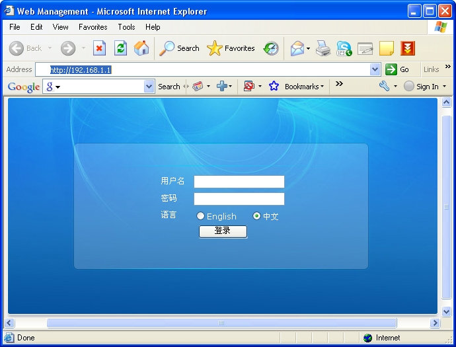Image resolution: width=456 pixels, height=347 pixels.
Task: Click the horizontal scrollbar thumb
Action: tap(221, 323)
